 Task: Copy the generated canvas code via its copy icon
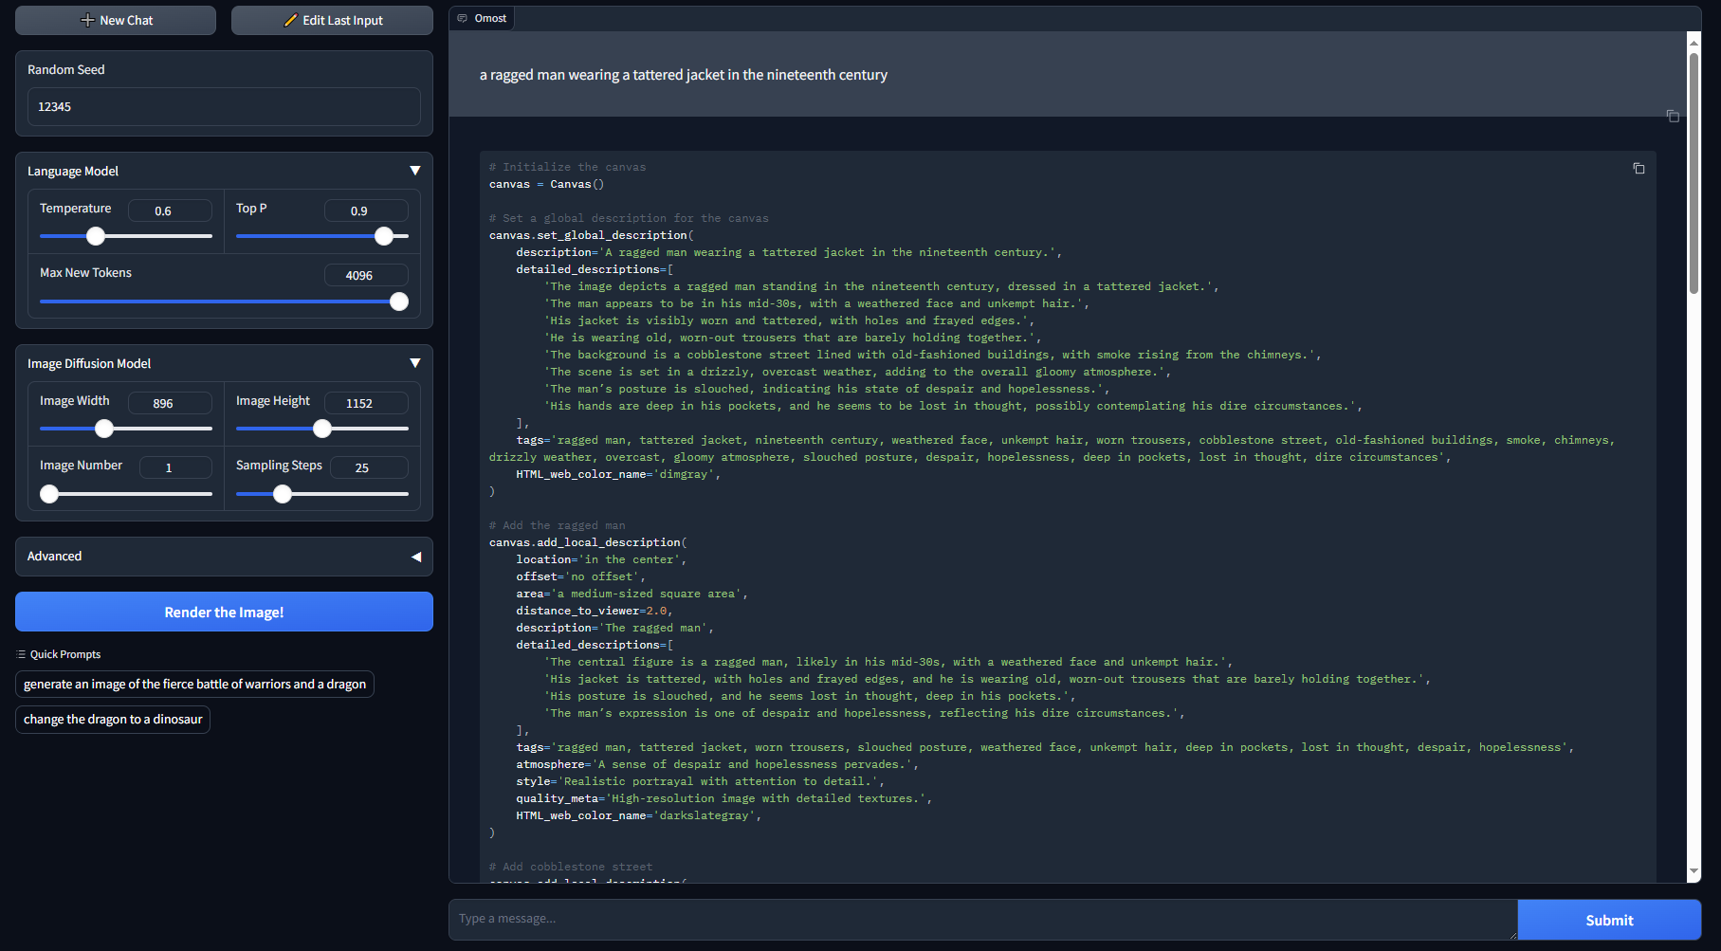(1639, 168)
